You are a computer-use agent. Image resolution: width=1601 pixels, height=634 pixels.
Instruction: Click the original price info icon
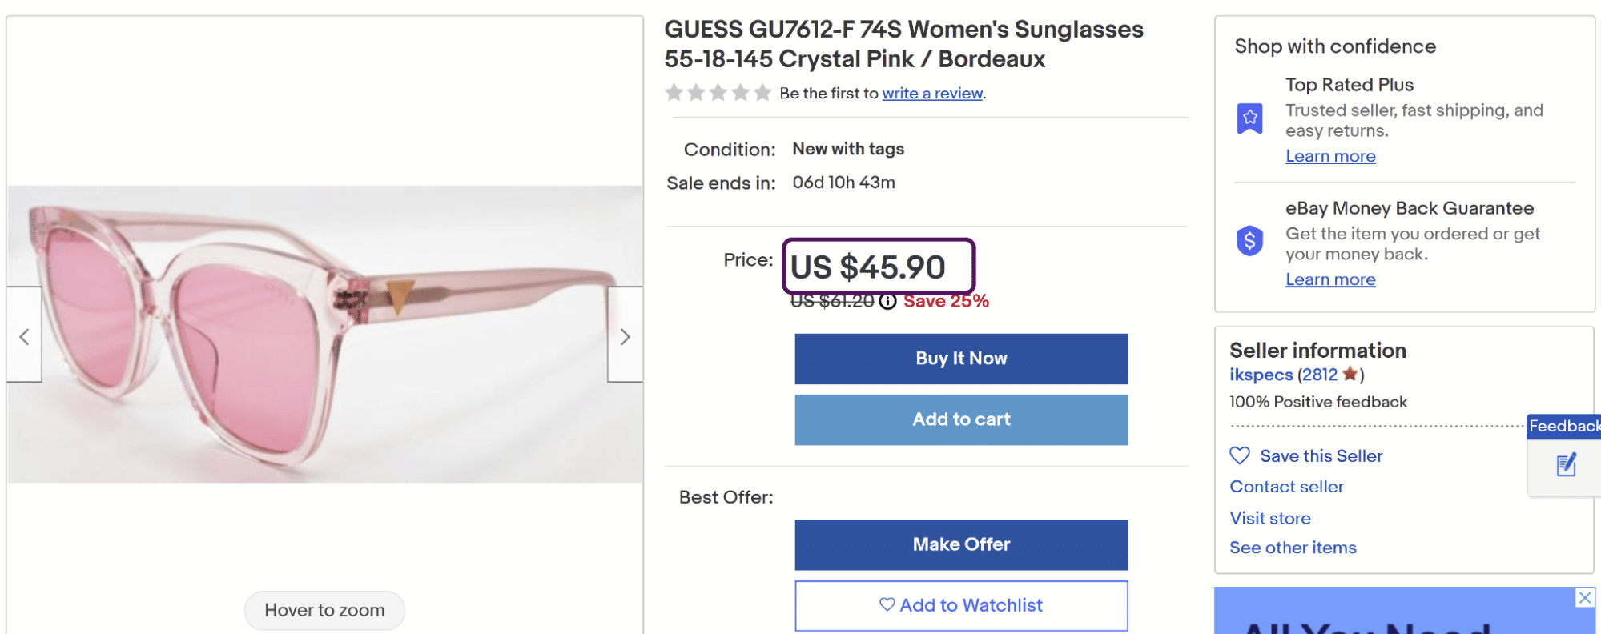coord(887,301)
